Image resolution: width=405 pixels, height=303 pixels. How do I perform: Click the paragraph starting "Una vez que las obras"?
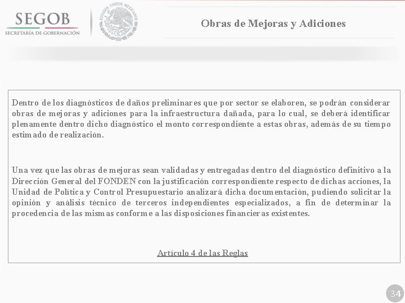coord(201,191)
